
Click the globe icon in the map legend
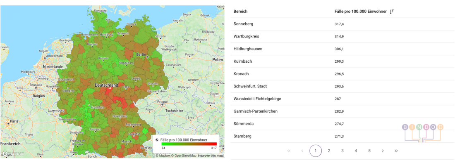pos(157,140)
